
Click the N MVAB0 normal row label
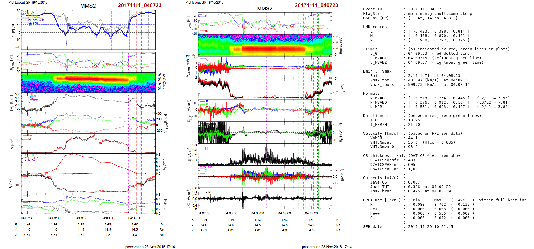(379, 102)
